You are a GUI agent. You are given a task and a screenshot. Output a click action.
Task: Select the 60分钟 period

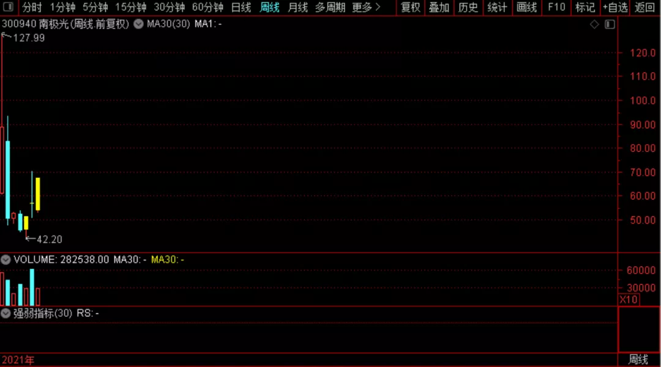207,7
